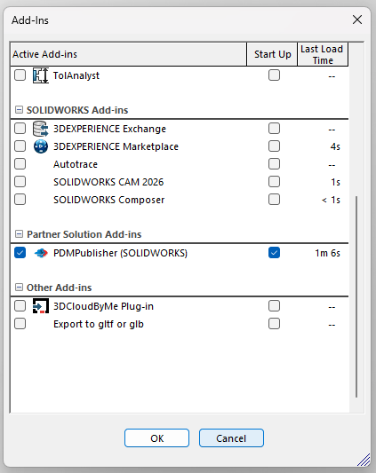Select the SOLIDWORKS Composer label
The image size is (376, 473).
[109, 200]
